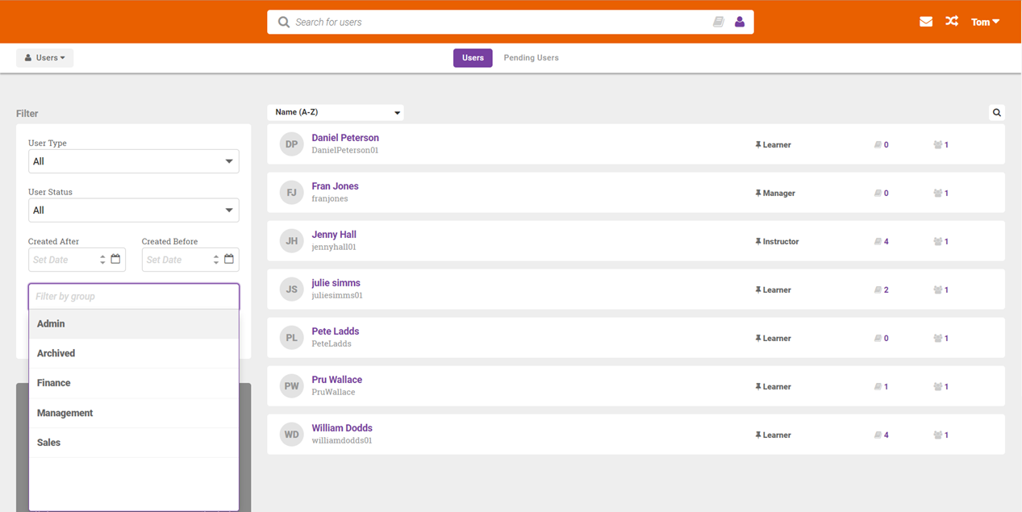
Task: Open the list search magnifier above the user rows
Action: click(x=997, y=113)
